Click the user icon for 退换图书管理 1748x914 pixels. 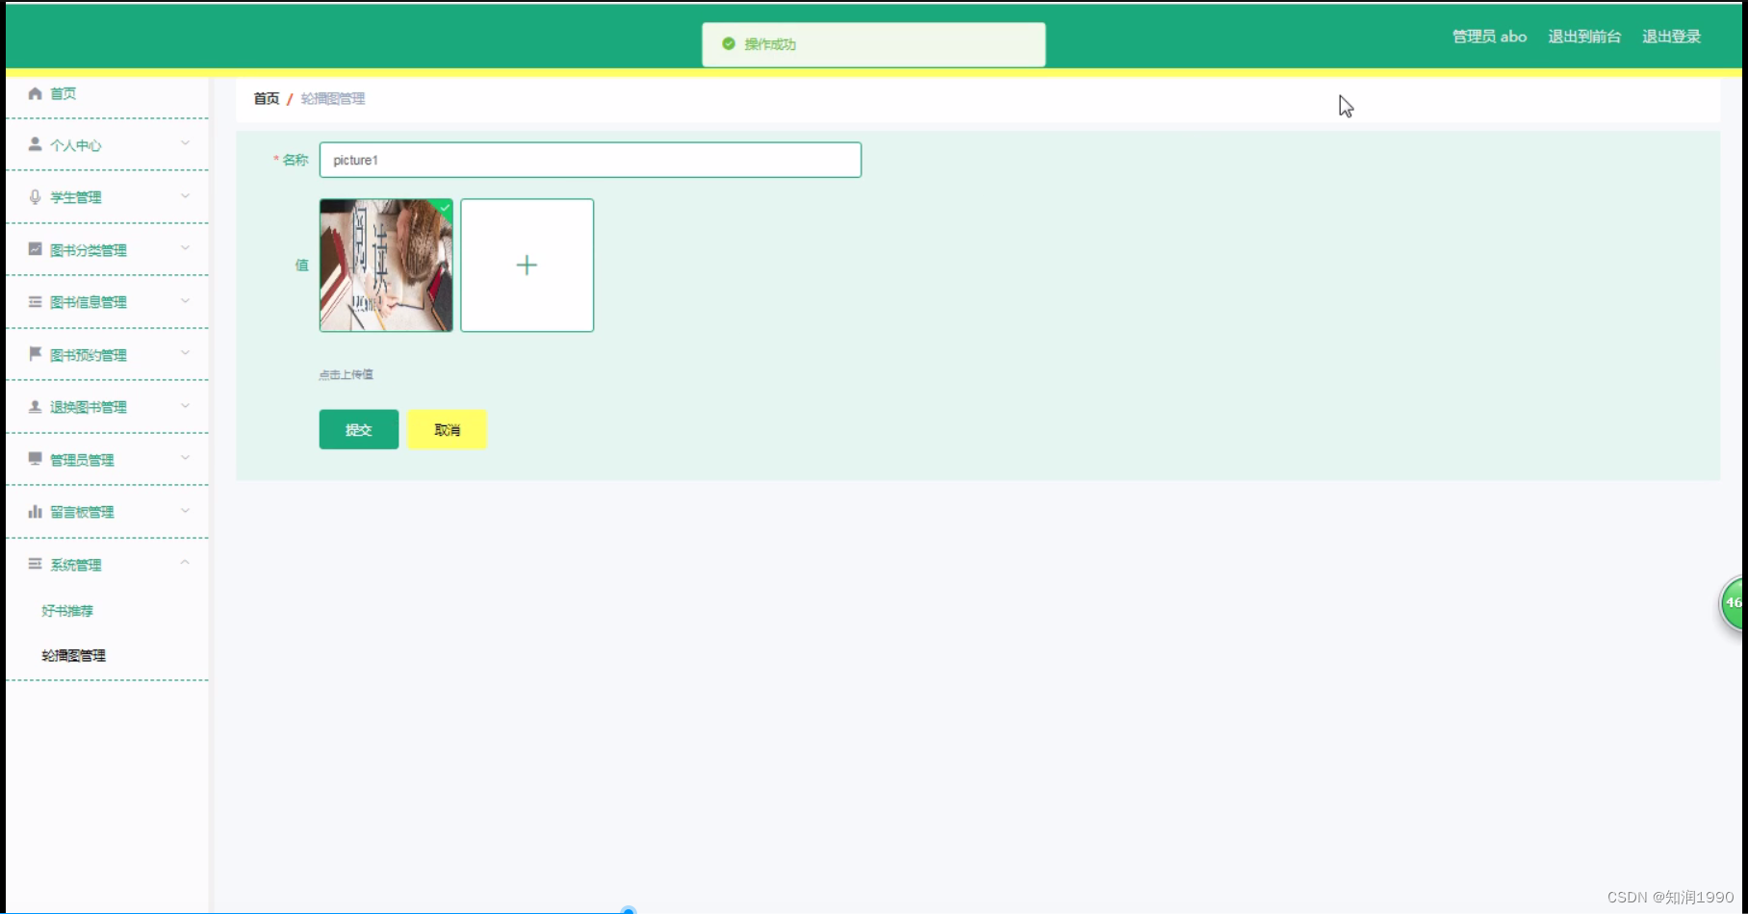click(x=36, y=407)
